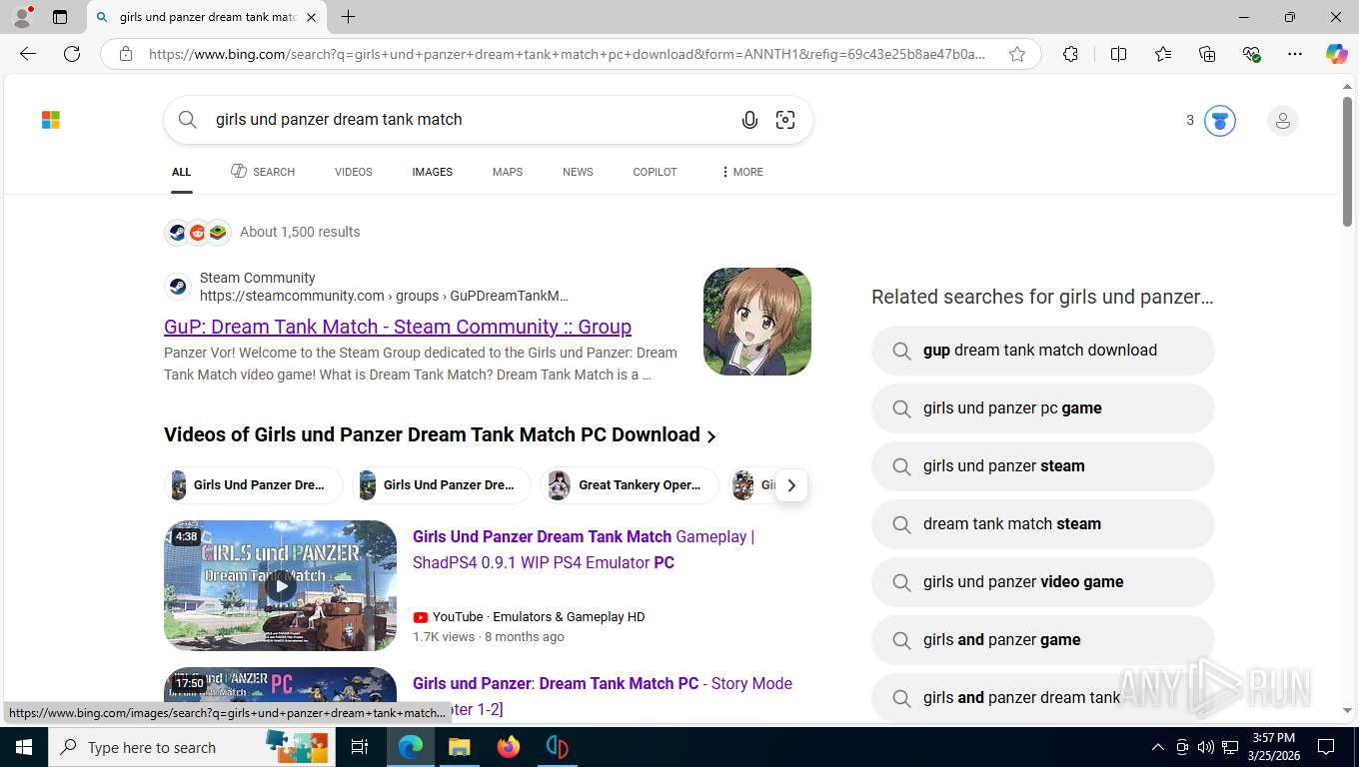1359x767 pixels.
Task: Open Task View on the taskbar
Action: click(x=360, y=747)
